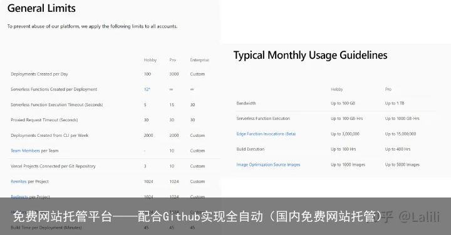
Task: Click the 3000 value in Deployments per Day row
Action: (x=174, y=74)
